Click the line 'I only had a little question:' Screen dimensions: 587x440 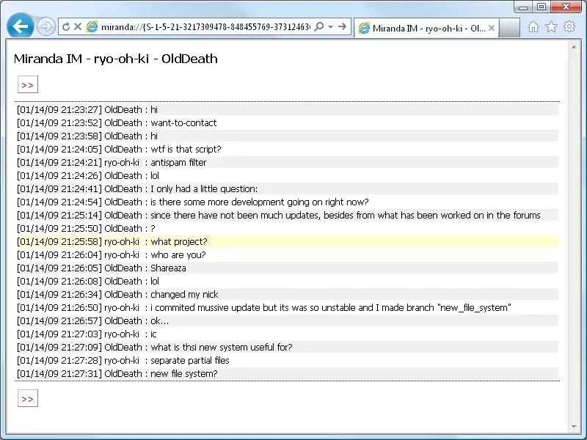click(x=204, y=189)
